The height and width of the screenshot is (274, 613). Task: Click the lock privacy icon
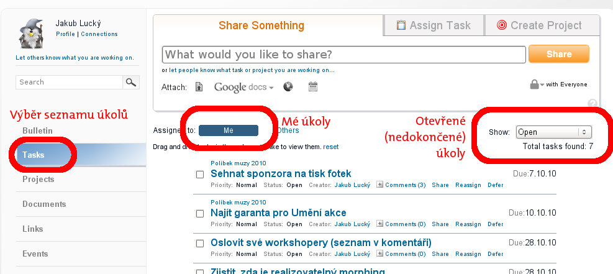534,84
